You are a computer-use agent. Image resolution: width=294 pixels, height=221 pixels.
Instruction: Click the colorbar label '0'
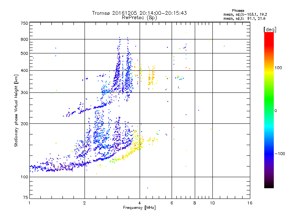click(x=276, y=110)
